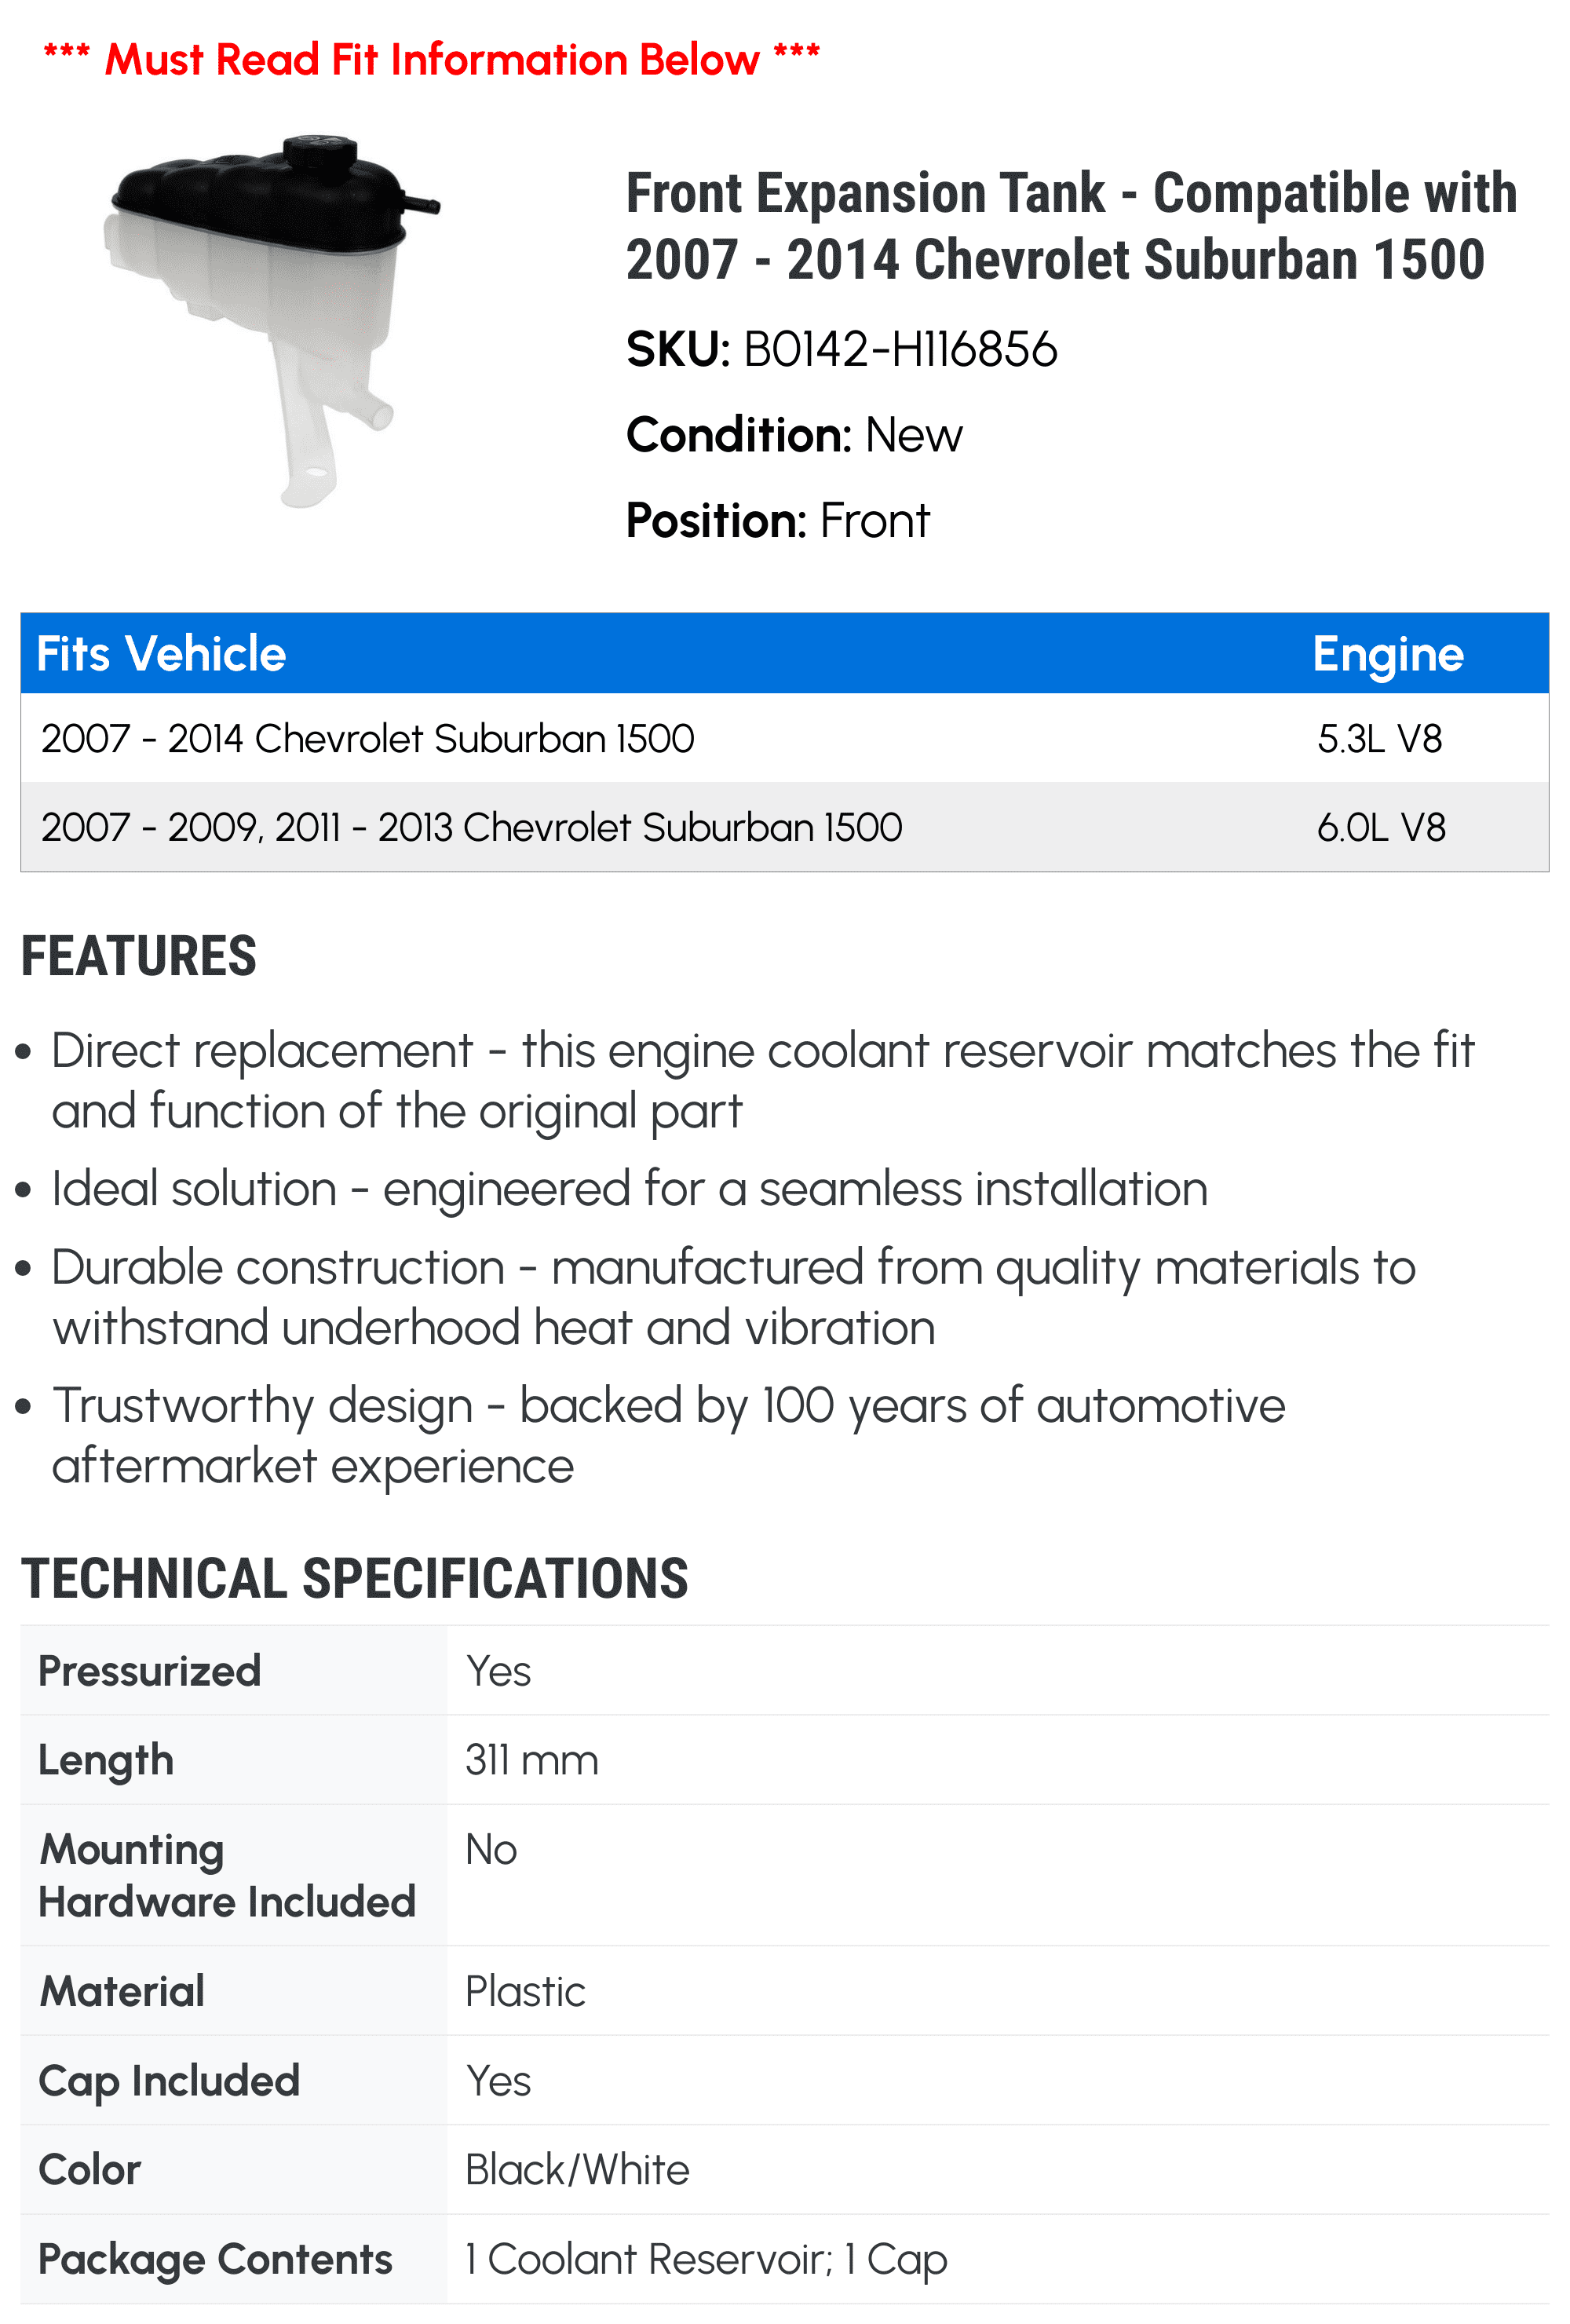Select the Front Expansion Tank product title
The height and width of the screenshot is (2324, 1570).
(x=1071, y=226)
